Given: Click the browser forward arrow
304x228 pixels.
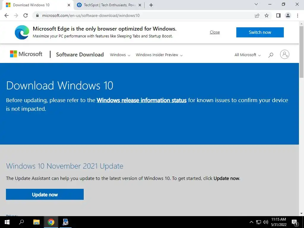Looking at the screenshot, I should (x=16, y=15).
